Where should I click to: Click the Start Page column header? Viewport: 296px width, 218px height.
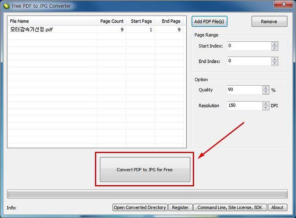point(141,21)
